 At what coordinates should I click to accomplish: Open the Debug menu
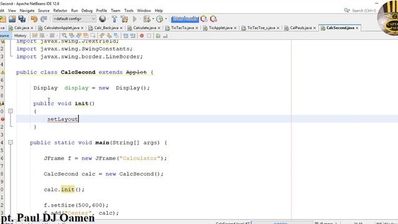(87, 11)
